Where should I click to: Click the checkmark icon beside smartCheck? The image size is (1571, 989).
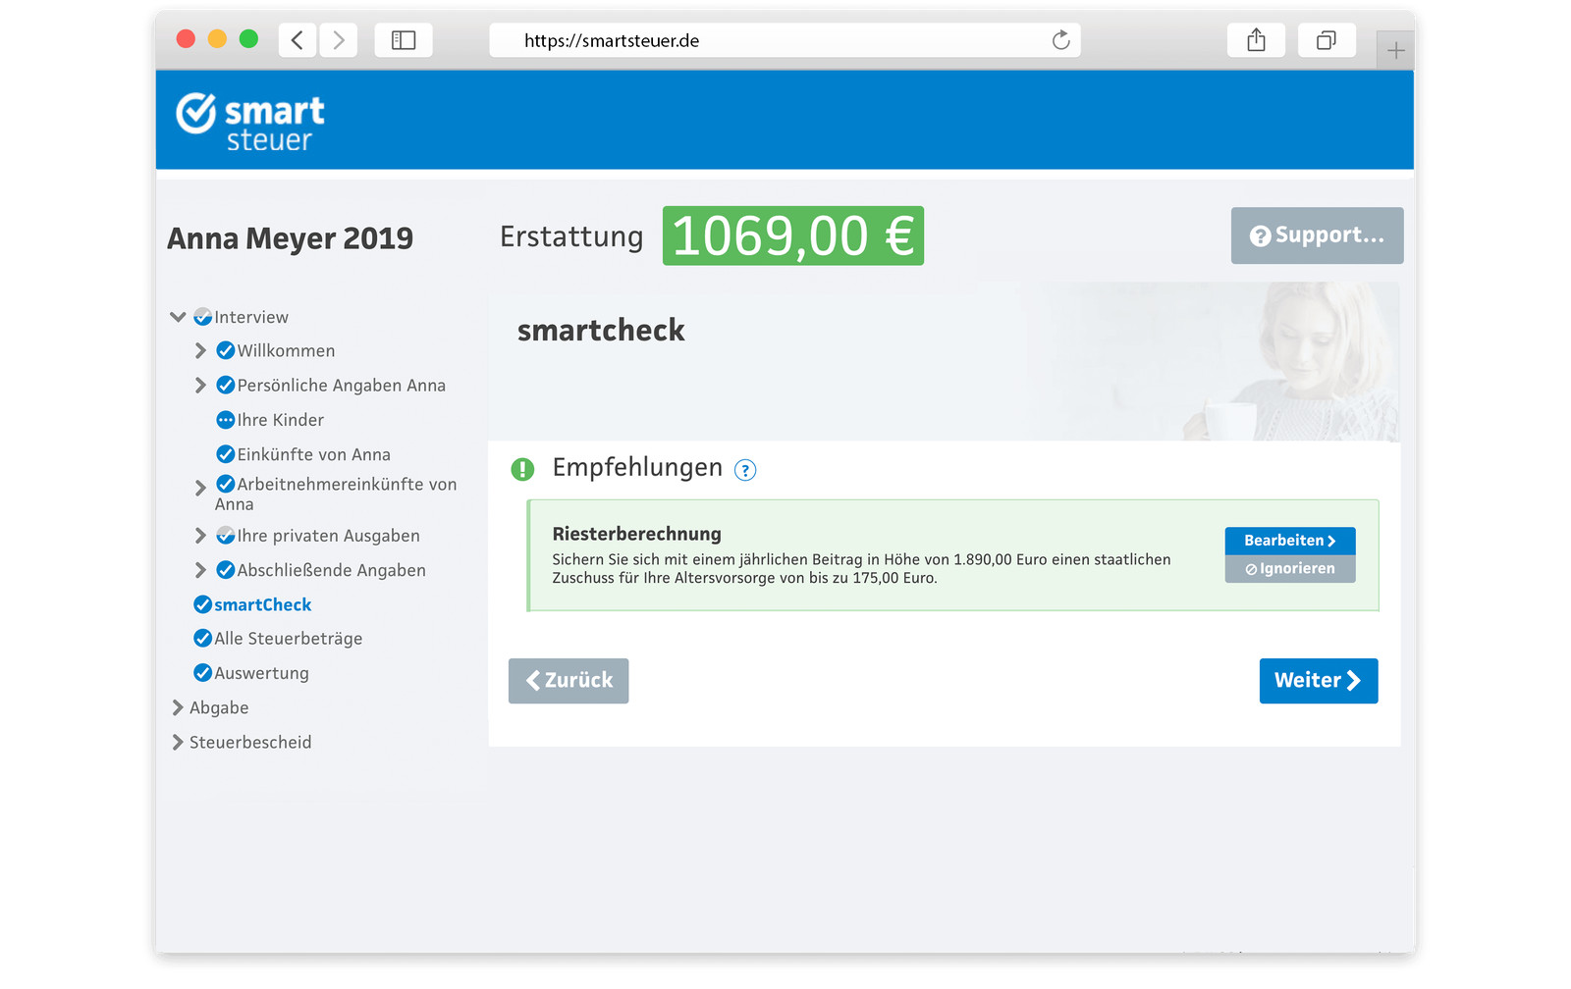[203, 604]
